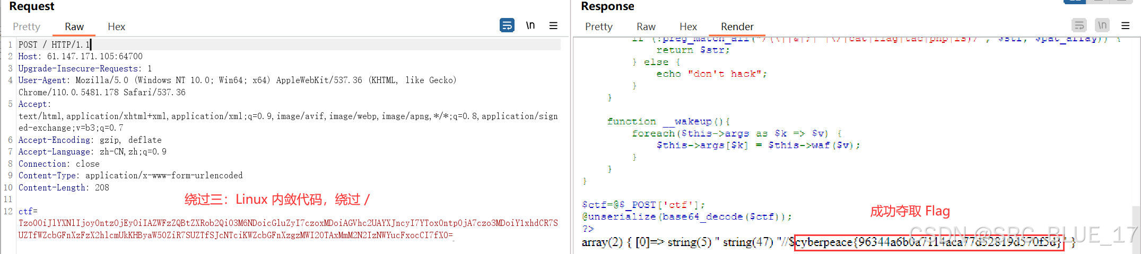Click the payload line starting 'UZTfWZcbGFn'
1141x254 pixels.
click(236, 235)
